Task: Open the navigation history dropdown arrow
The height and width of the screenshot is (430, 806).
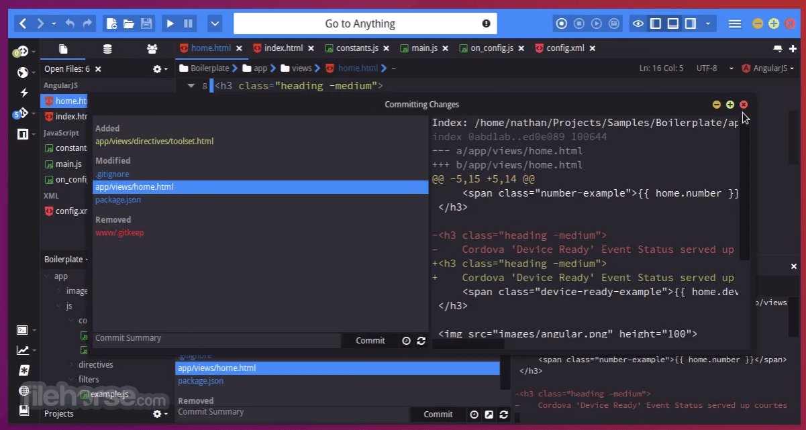Action: pos(54,24)
